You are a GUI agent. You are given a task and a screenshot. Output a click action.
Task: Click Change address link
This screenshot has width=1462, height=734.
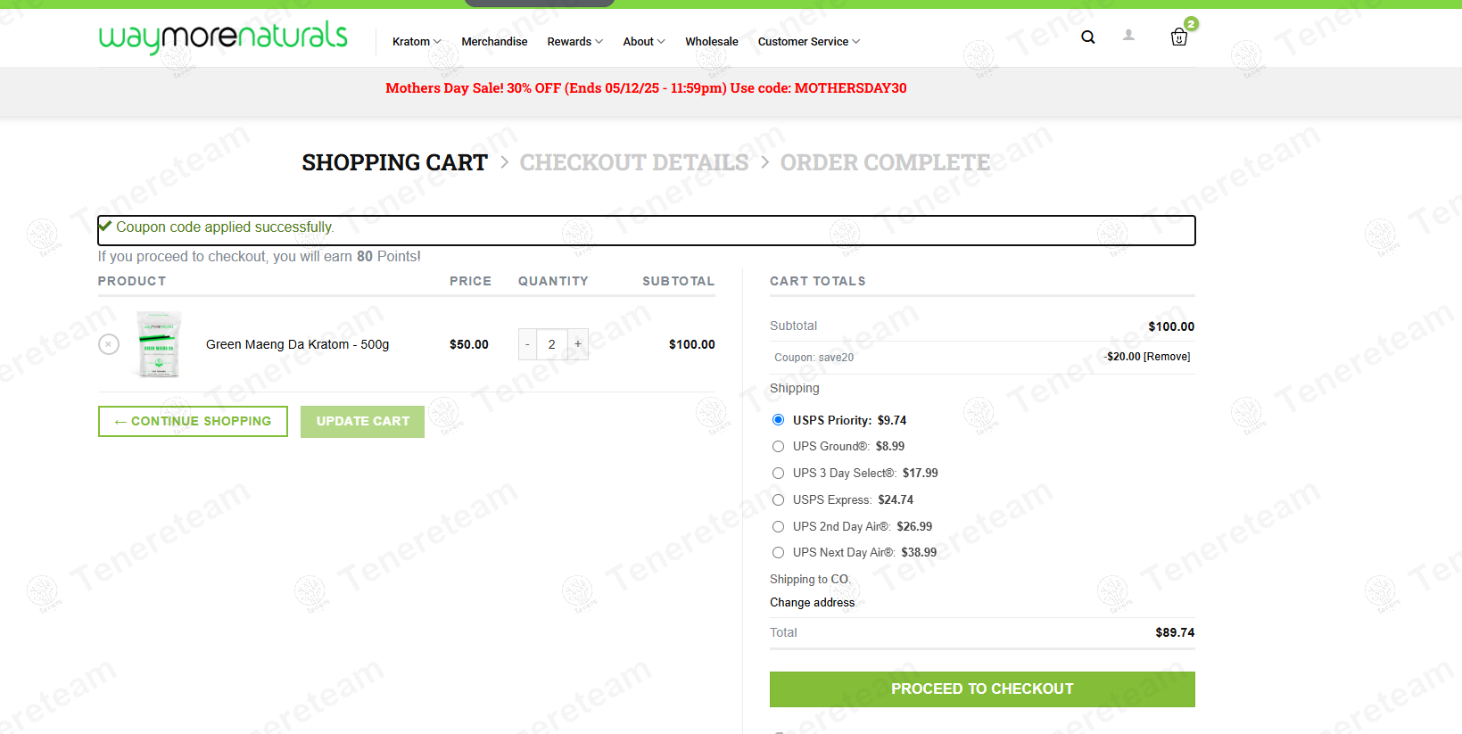coord(812,603)
